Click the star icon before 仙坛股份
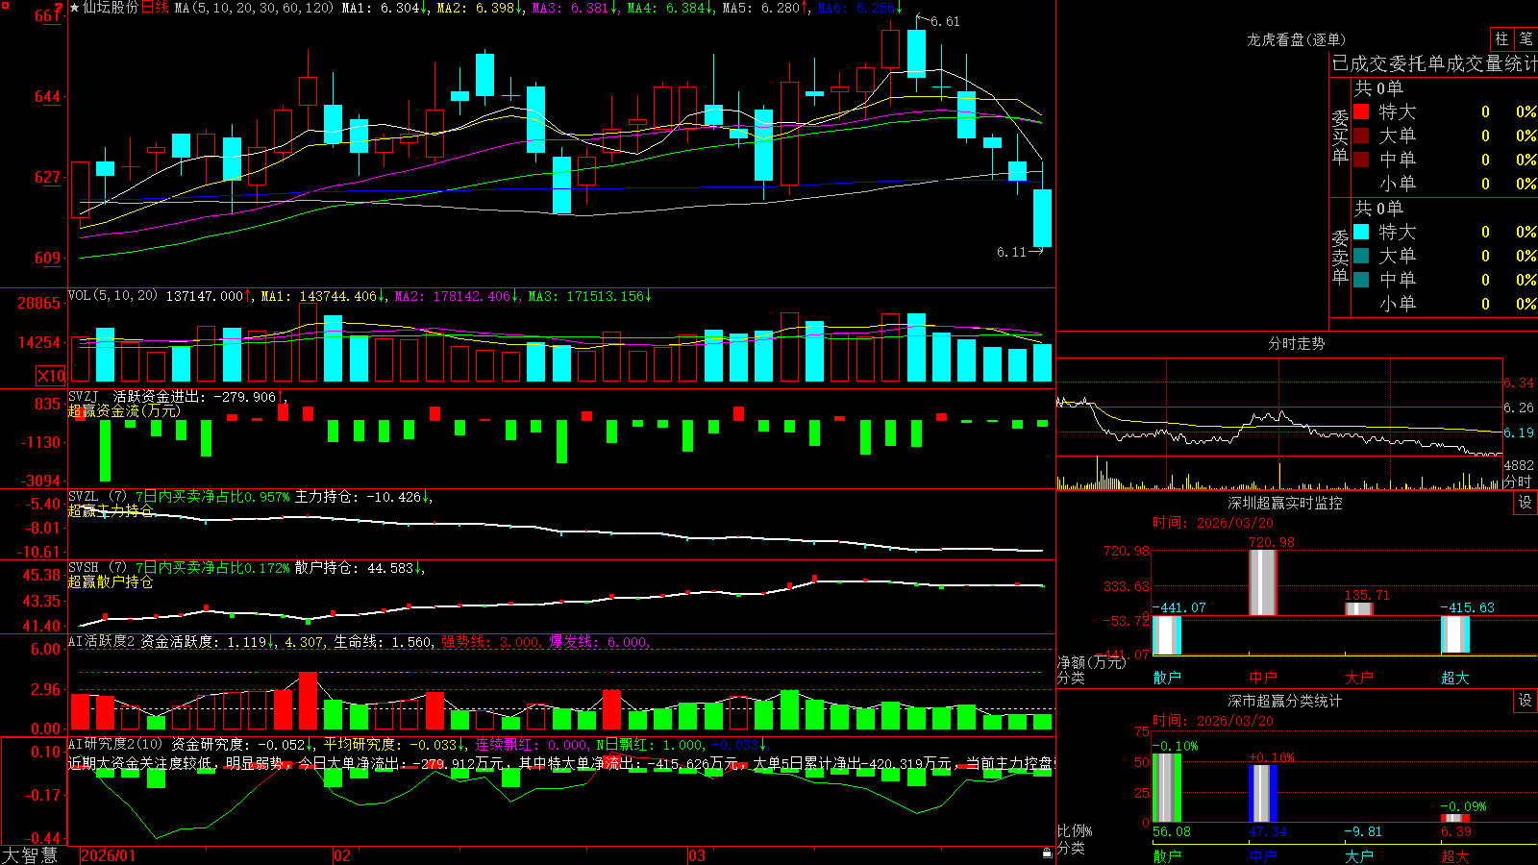The height and width of the screenshot is (865, 1538). 75,8
